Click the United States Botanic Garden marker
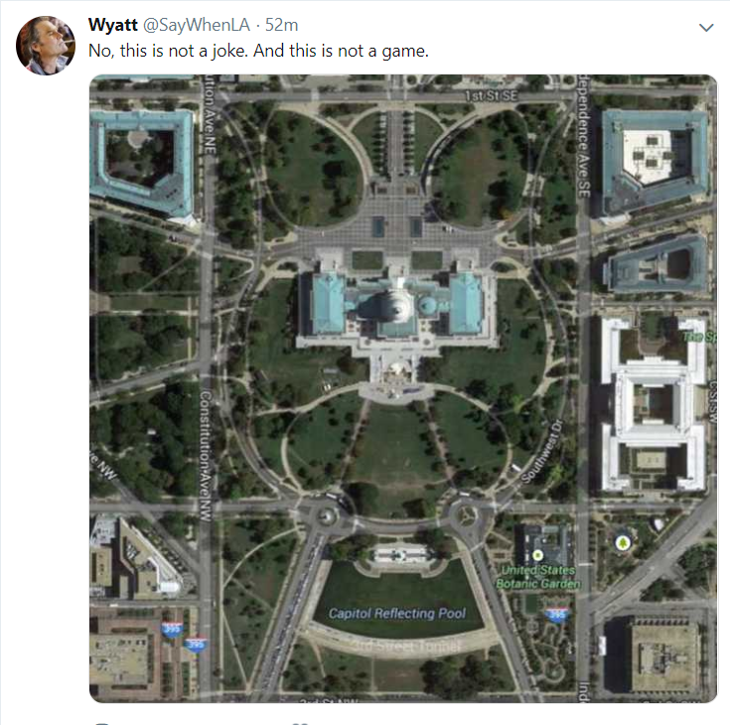The height and width of the screenshot is (725, 730). (537, 553)
